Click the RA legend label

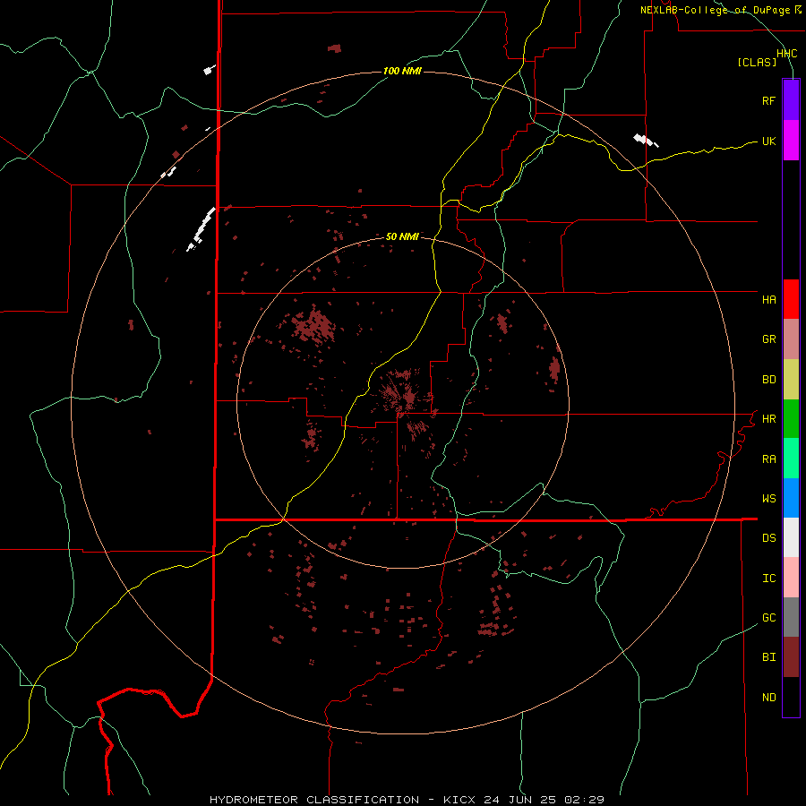[x=768, y=459]
